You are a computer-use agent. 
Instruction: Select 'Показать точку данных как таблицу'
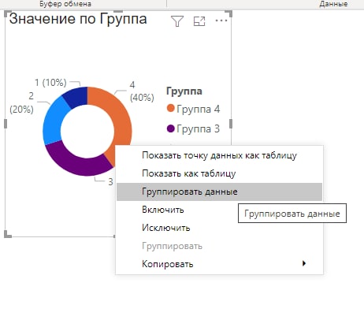pyautogui.click(x=219, y=155)
